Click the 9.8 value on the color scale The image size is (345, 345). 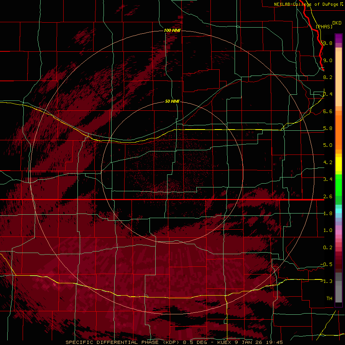click(x=328, y=43)
